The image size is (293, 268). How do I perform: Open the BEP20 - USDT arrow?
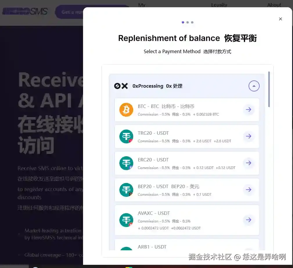point(249,190)
